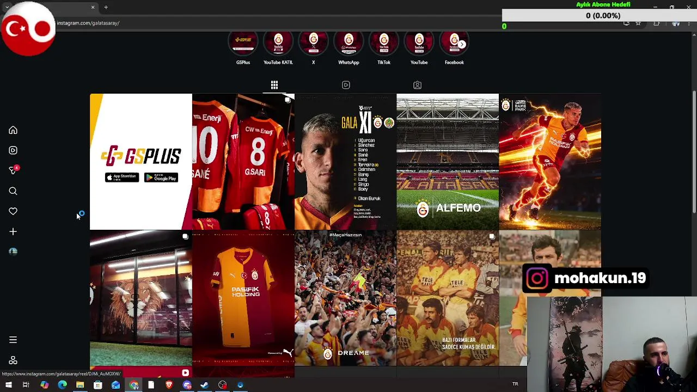Switch to the Reels tab
The height and width of the screenshot is (392, 697).
346,85
